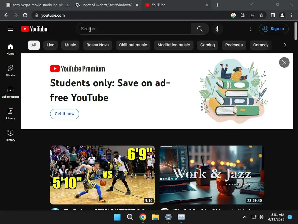
Task: Open Windows Start menu
Action: click(x=117, y=217)
